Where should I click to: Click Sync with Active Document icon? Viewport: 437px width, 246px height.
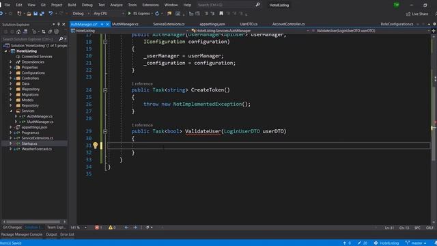(x=44, y=32)
